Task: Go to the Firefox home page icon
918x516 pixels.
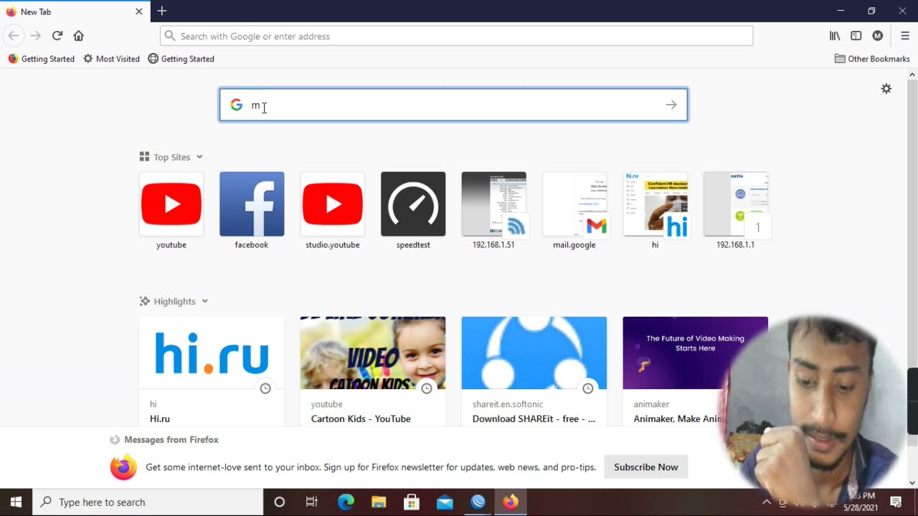Action: click(79, 36)
